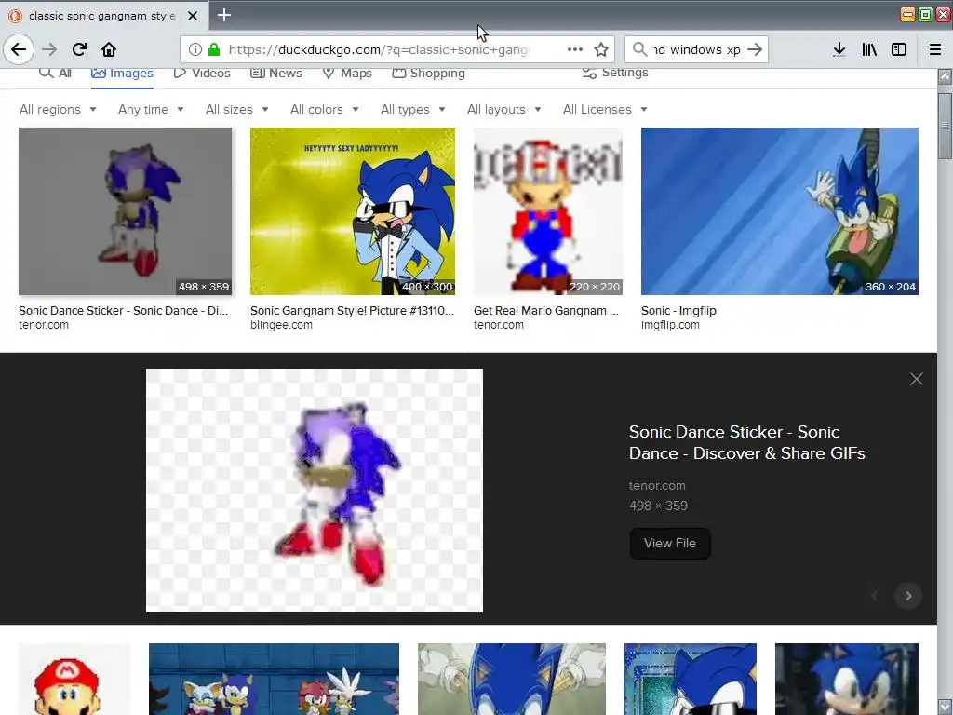Click the windows xp search field
This screenshot has width=953, height=715.
click(696, 49)
